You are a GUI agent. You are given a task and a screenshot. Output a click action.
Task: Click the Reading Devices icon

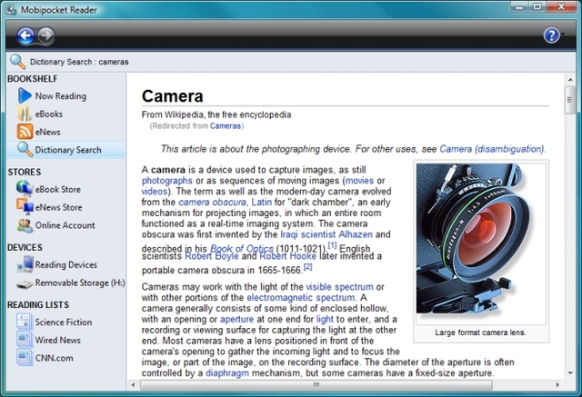click(x=25, y=264)
